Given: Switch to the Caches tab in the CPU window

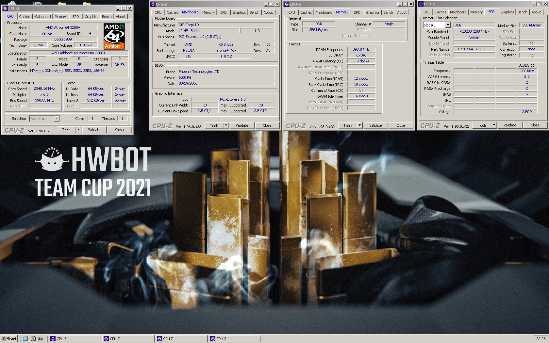Looking at the screenshot, I should (x=25, y=17).
